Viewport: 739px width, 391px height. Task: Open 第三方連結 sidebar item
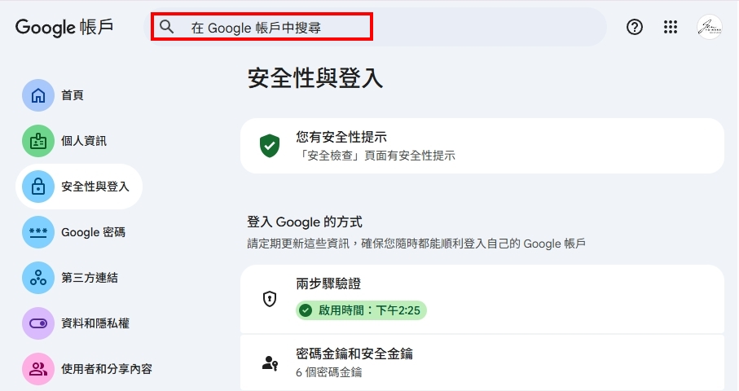(x=90, y=278)
